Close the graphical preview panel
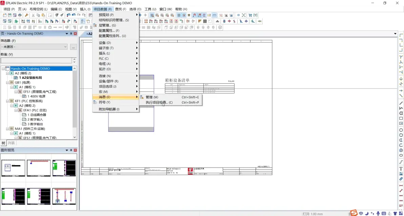This screenshot has height=216, width=404. (x=75, y=150)
